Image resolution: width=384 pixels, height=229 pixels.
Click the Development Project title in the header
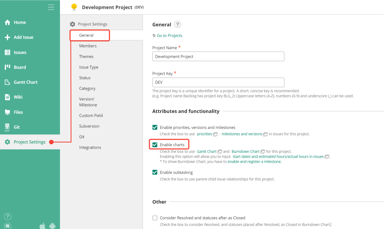(x=107, y=7)
